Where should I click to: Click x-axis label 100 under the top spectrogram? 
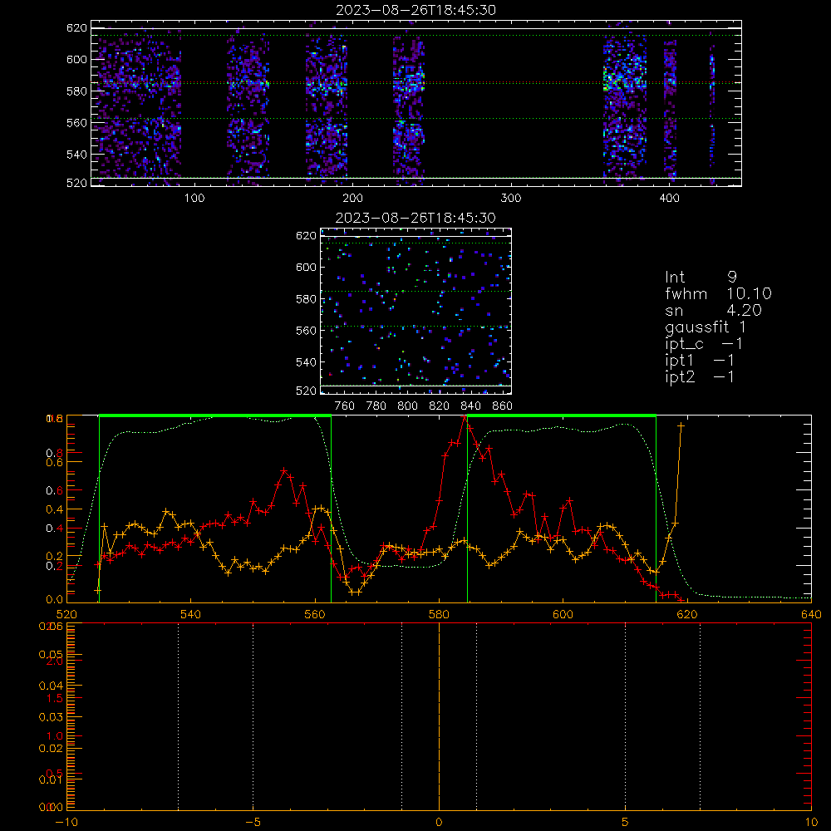pos(194,199)
